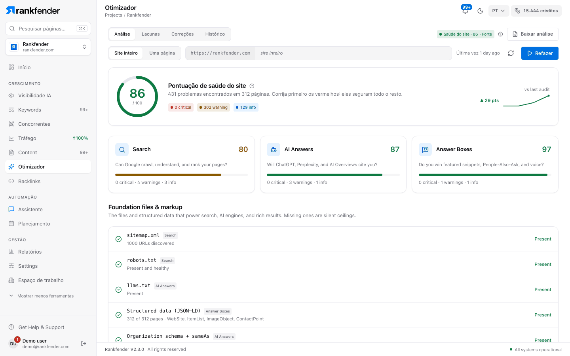Screen dimensions: 570x356
Task: Click the Refazer button
Action: 540,53
